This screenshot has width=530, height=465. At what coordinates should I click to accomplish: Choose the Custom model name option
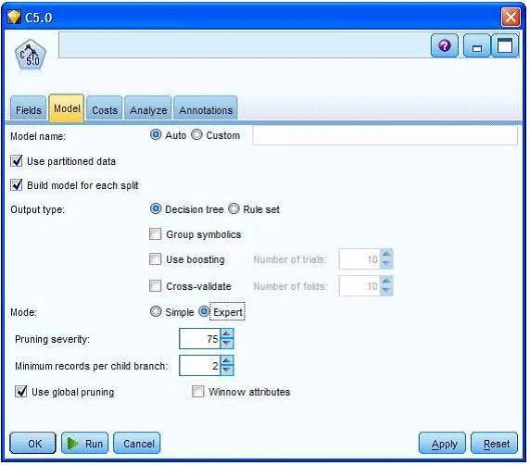tap(196, 135)
